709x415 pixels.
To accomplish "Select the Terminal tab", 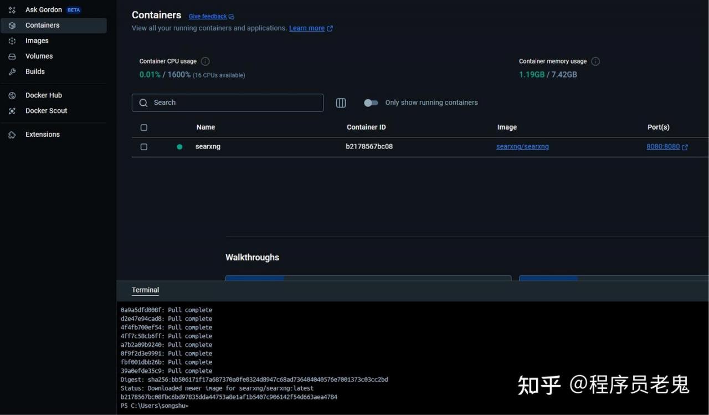I will (145, 290).
